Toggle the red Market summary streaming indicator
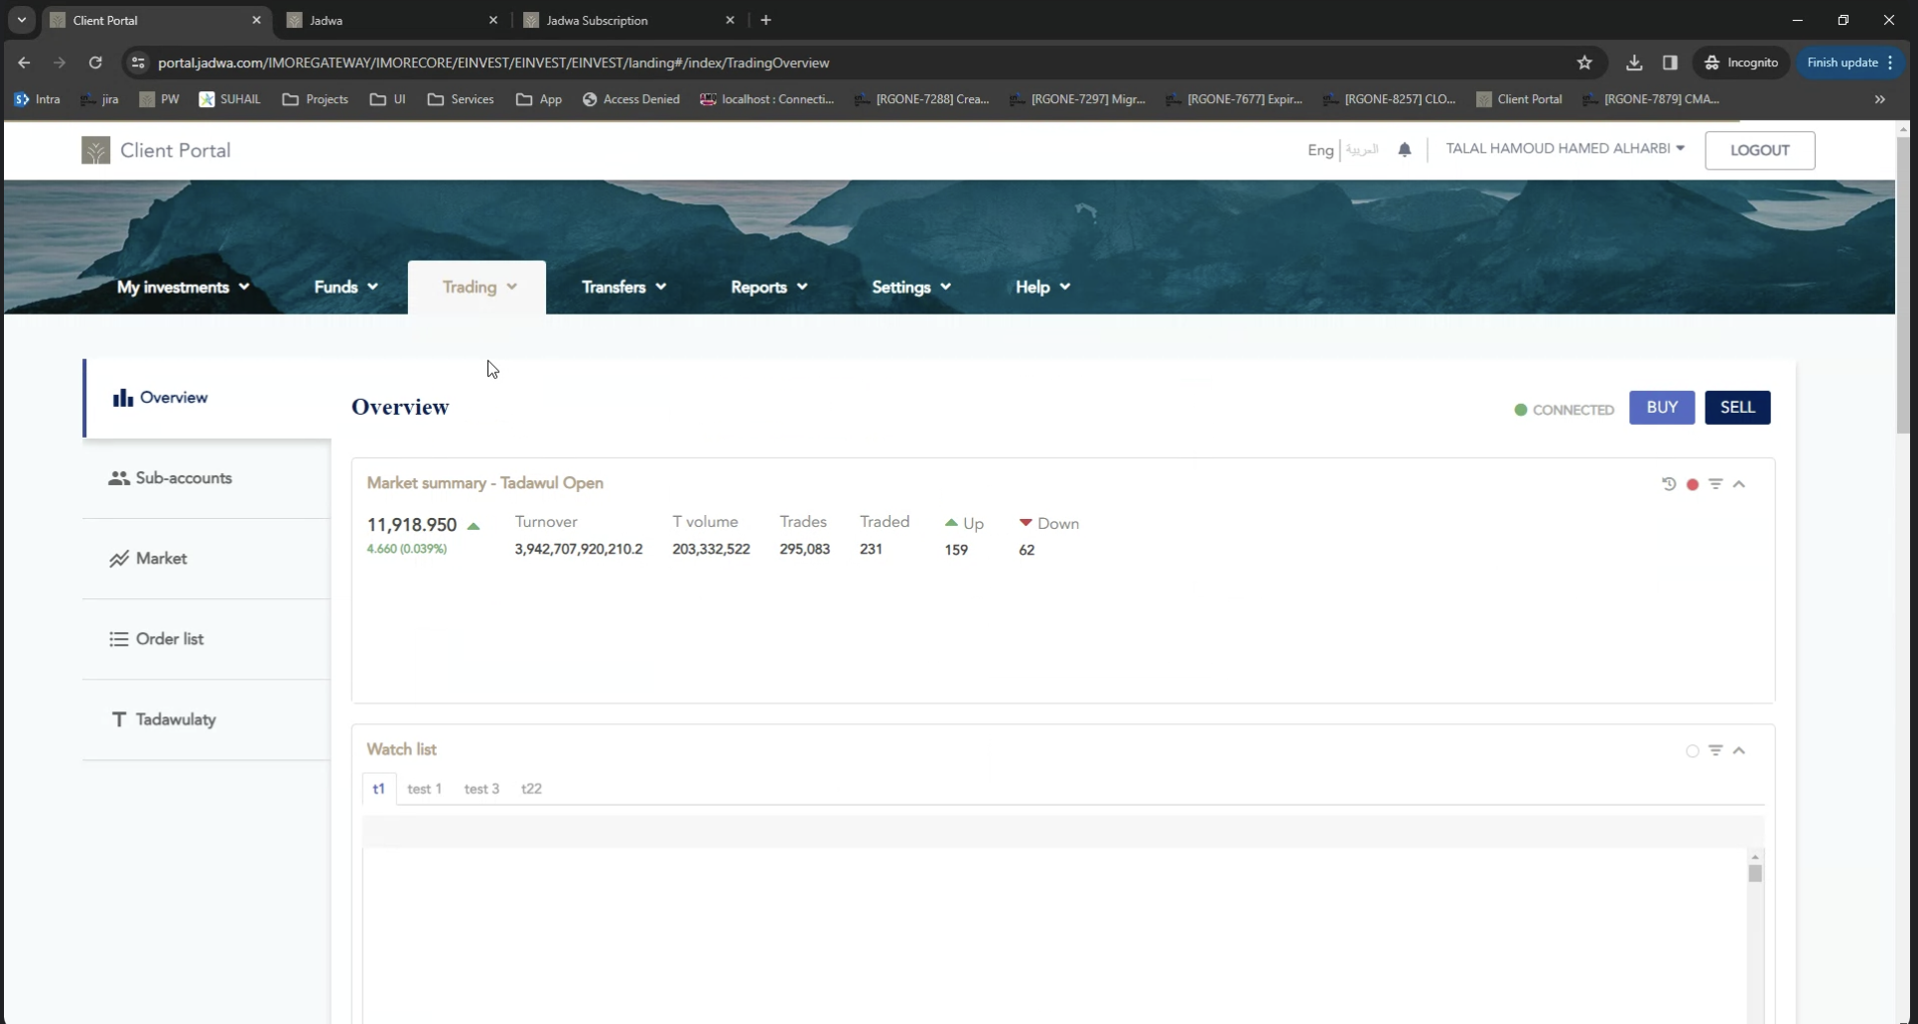The height and width of the screenshot is (1024, 1918). (1693, 484)
